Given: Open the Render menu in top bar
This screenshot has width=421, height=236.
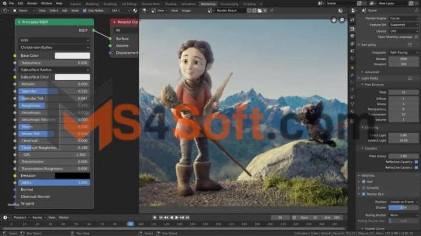Looking at the screenshot, I should pos(33,3).
